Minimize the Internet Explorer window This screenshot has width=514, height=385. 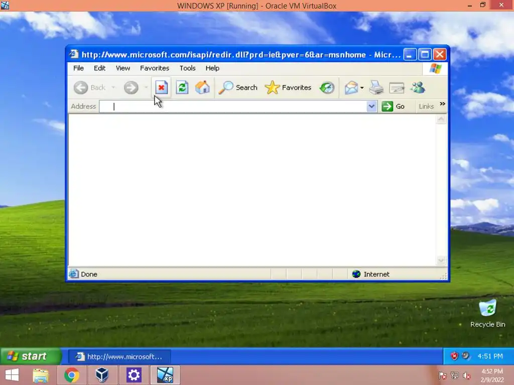click(410, 54)
